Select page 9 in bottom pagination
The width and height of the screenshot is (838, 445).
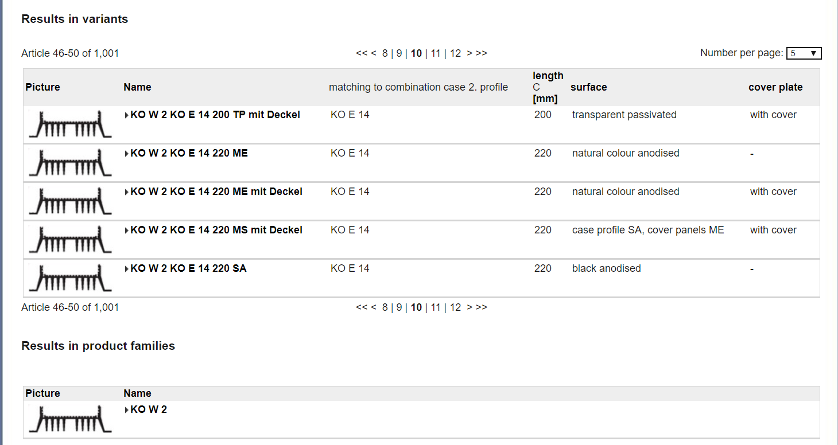[x=399, y=307]
